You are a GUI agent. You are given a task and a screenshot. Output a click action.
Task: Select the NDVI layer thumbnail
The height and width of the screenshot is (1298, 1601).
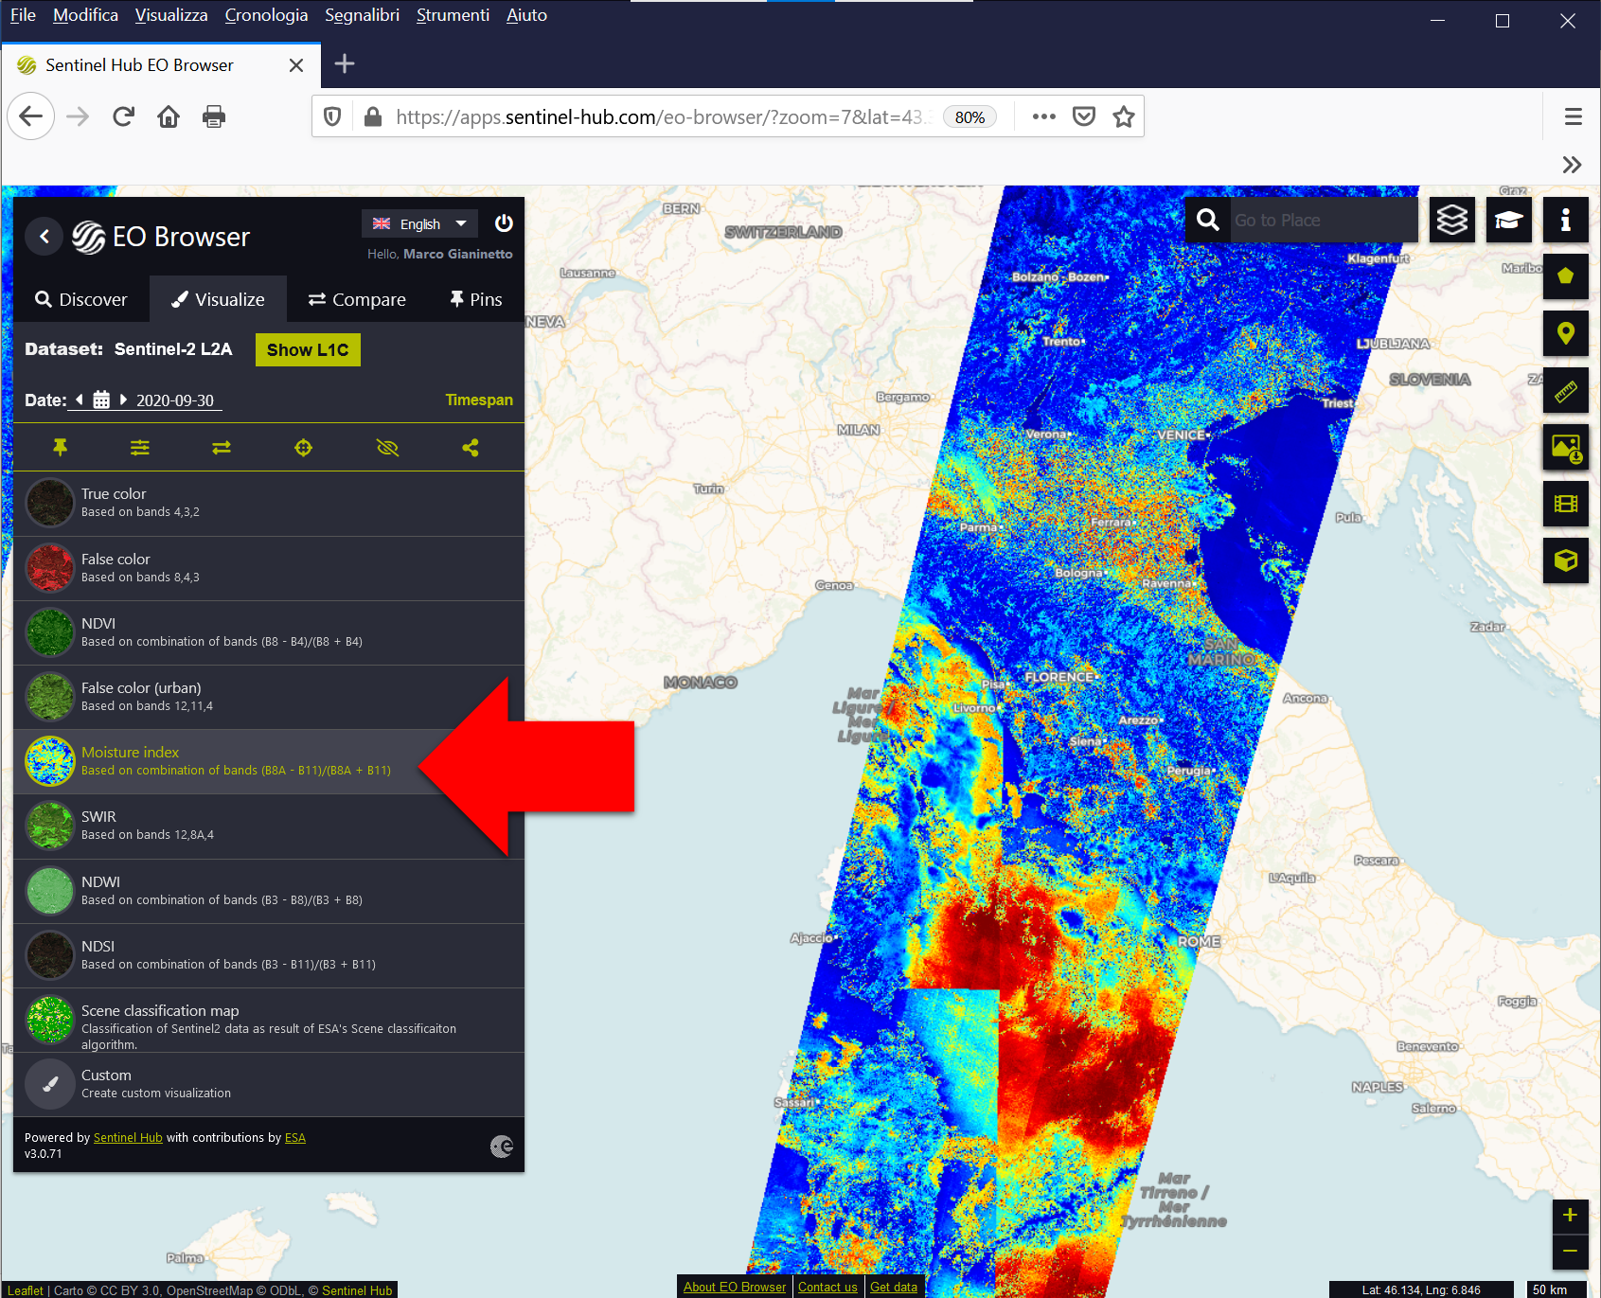coord(49,631)
